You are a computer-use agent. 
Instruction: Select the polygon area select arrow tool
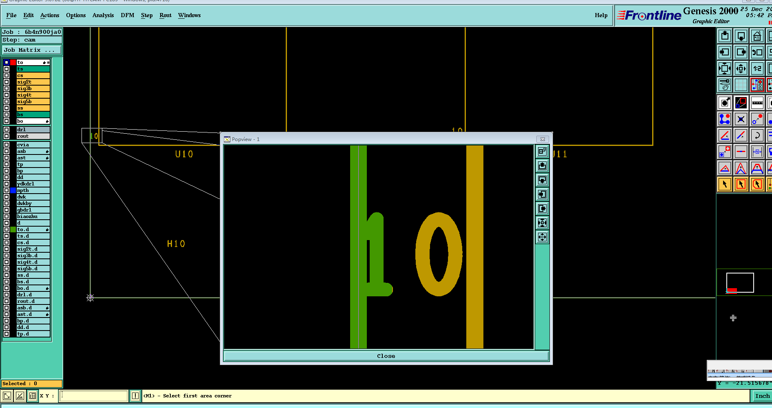pos(757,184)
